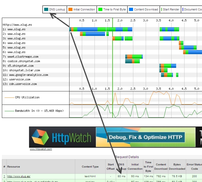Viewport: 202px width, 182px height.
Task: Click the Content Download column header
Action: click(x=161, y=167)
